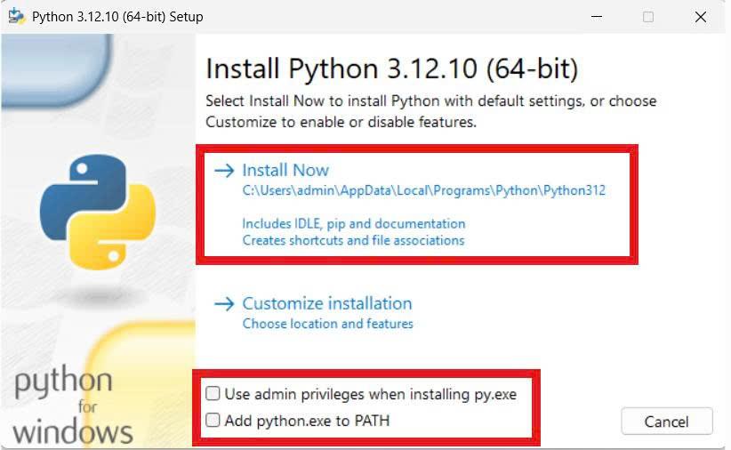Close the Python Setup window

700,17
